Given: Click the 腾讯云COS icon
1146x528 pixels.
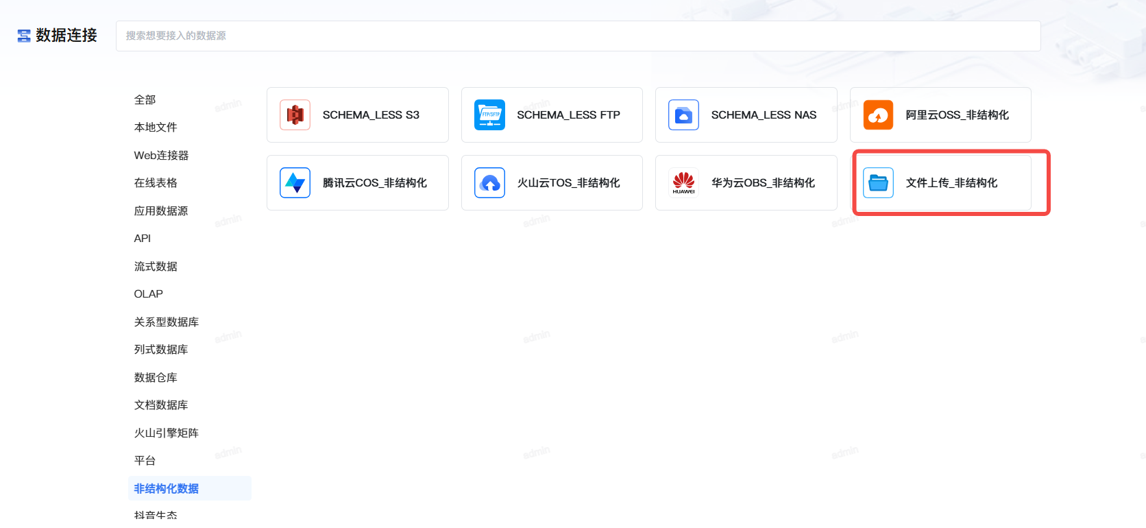Looking at the screenshot, I should pyautogui.click(x=295, y=183).
